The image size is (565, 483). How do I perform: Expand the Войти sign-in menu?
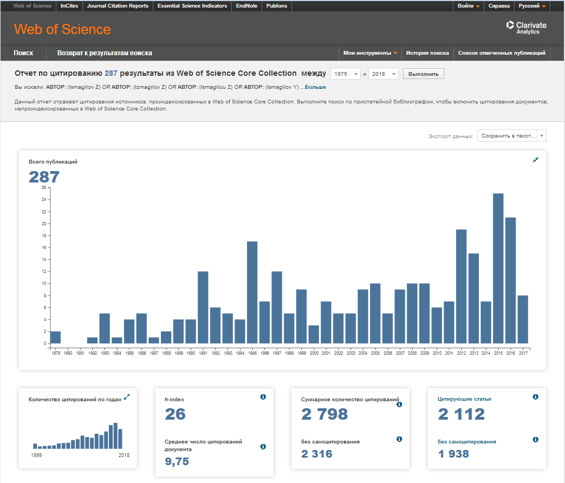pos(469,6)
